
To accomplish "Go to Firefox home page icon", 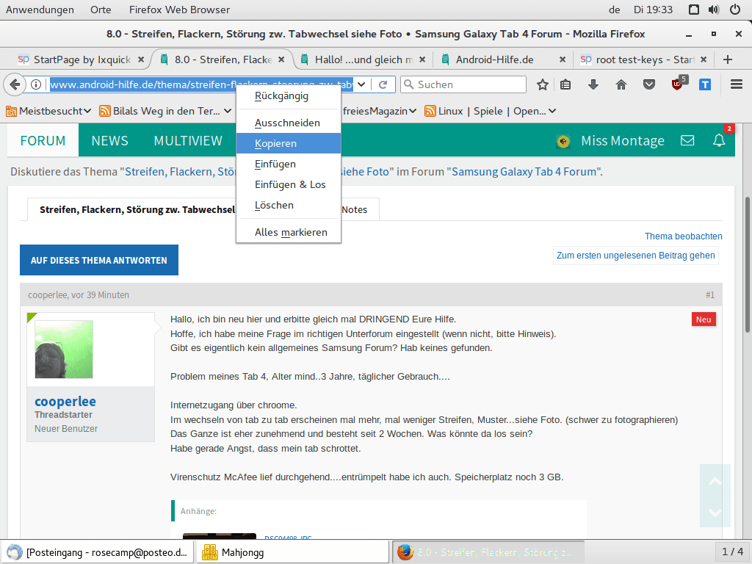I will pyautogui.click(x=621, y=84).
